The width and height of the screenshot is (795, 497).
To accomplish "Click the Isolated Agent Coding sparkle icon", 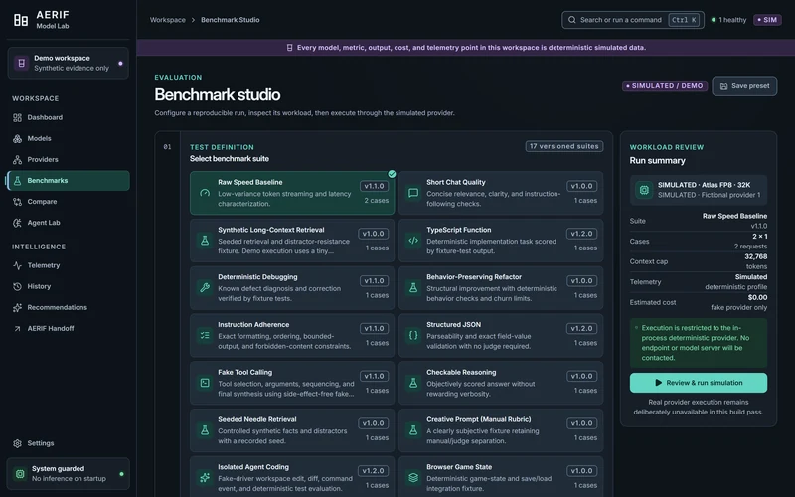I will (x=205, y=478).
